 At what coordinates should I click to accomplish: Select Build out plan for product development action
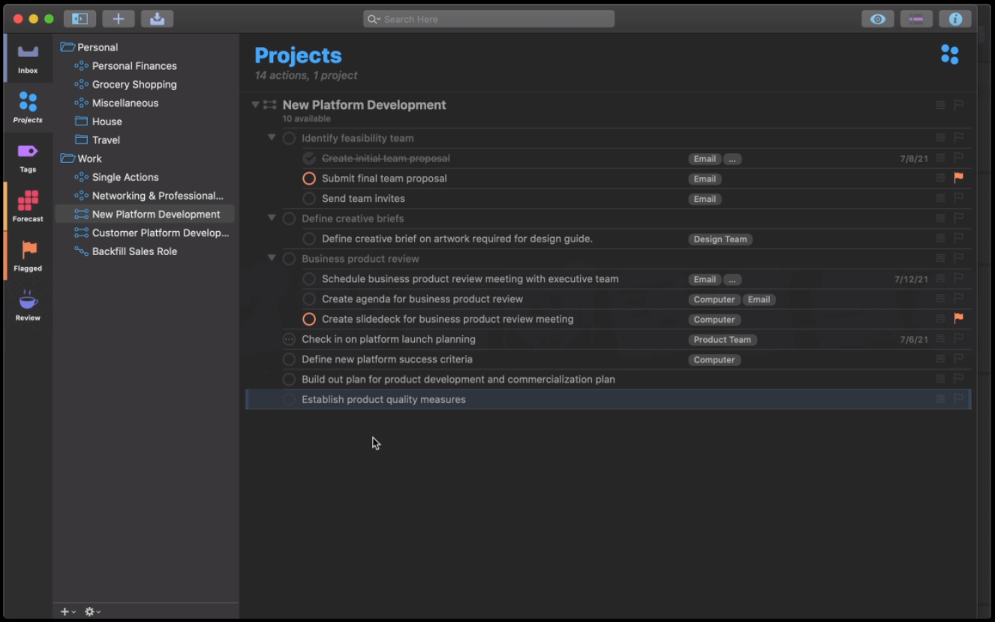pyautogui.click(x=458, y=380)
